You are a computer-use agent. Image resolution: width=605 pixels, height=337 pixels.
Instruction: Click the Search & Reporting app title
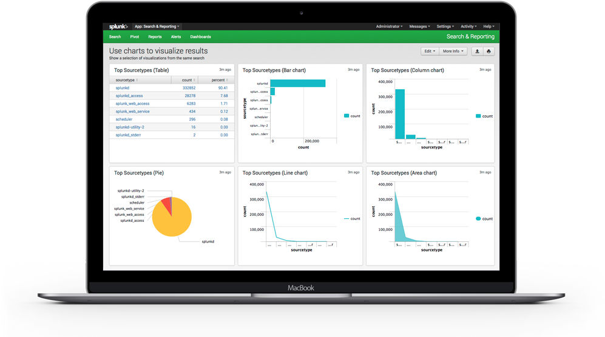[x=470, y=36]
